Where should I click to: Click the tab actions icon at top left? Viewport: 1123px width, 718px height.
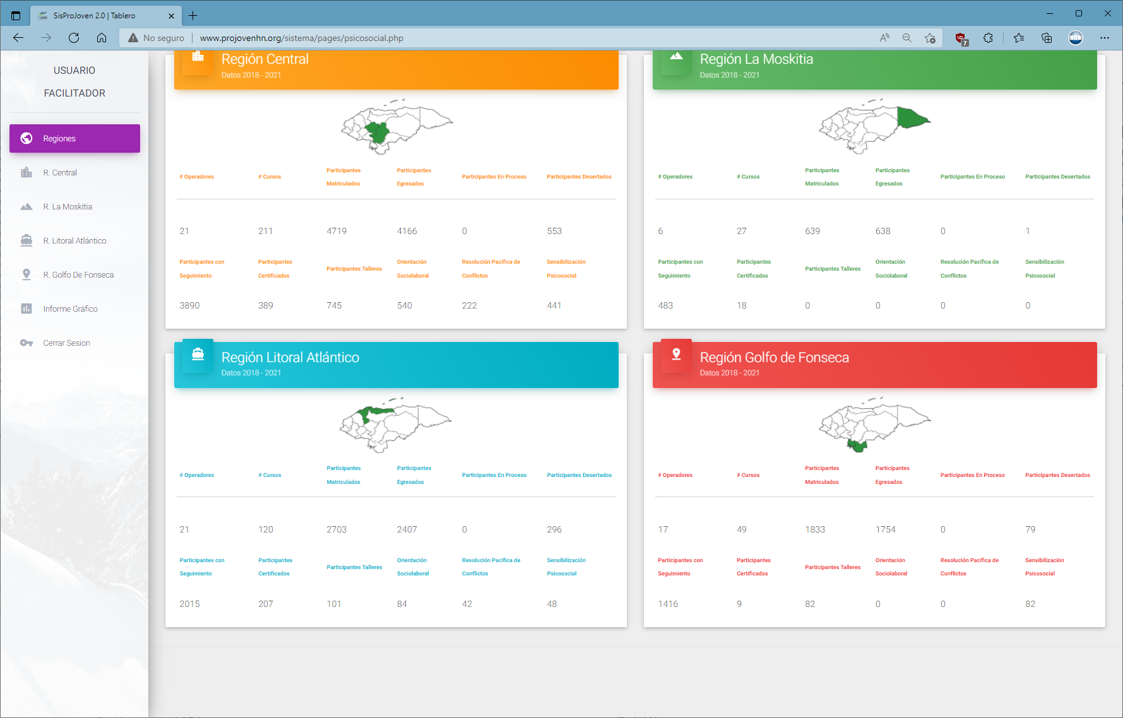[16, 16]
